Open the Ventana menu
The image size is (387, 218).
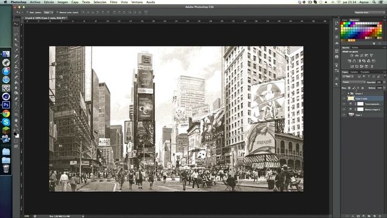137,2
